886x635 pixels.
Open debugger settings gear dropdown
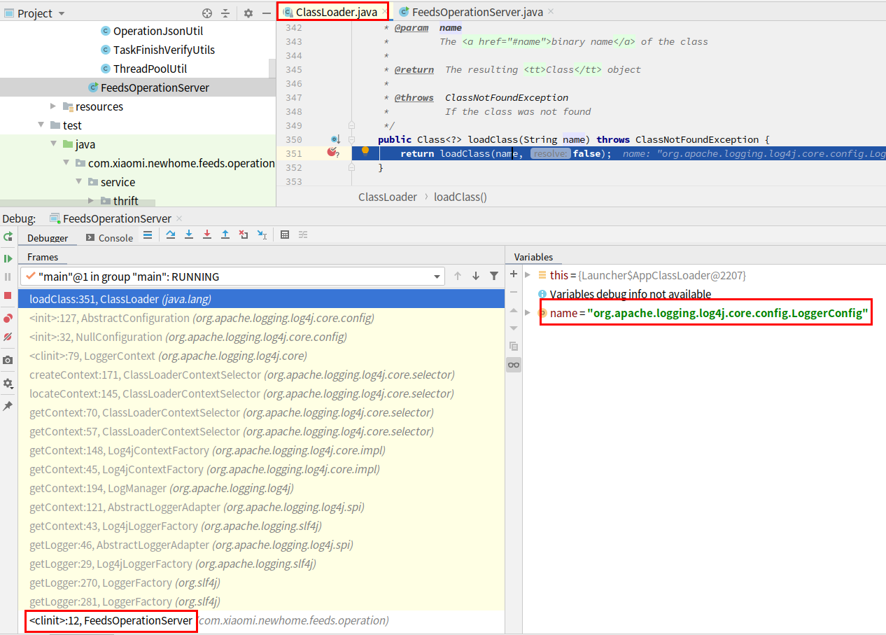8,384
